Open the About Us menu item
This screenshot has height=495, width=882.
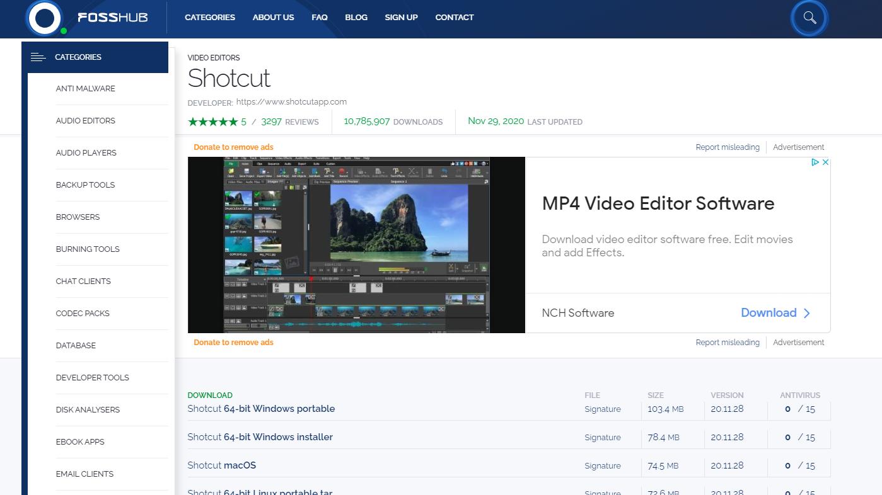click(x=273, y=18)
